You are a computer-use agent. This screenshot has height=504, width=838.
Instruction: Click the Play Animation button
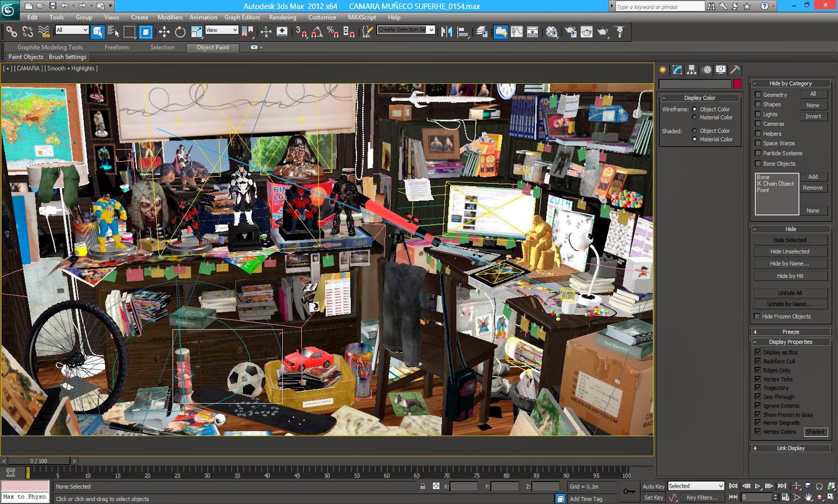(x=757, y=486)
